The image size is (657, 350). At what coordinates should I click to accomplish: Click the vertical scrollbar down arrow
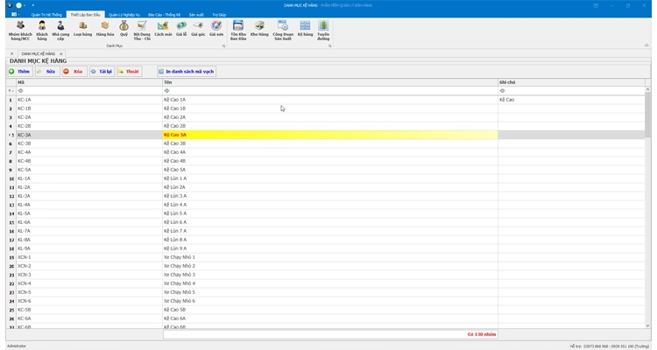coord(647,325)
